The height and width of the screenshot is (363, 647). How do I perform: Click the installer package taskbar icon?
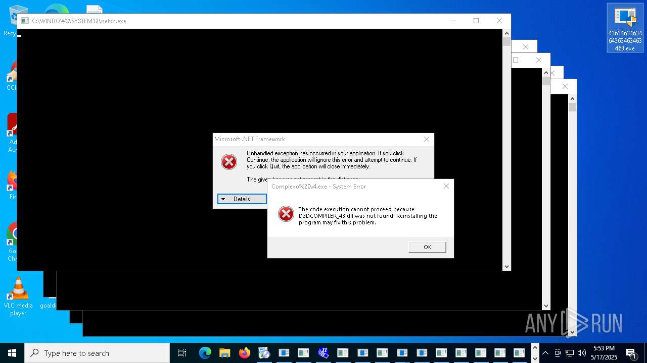pos(264,353)
